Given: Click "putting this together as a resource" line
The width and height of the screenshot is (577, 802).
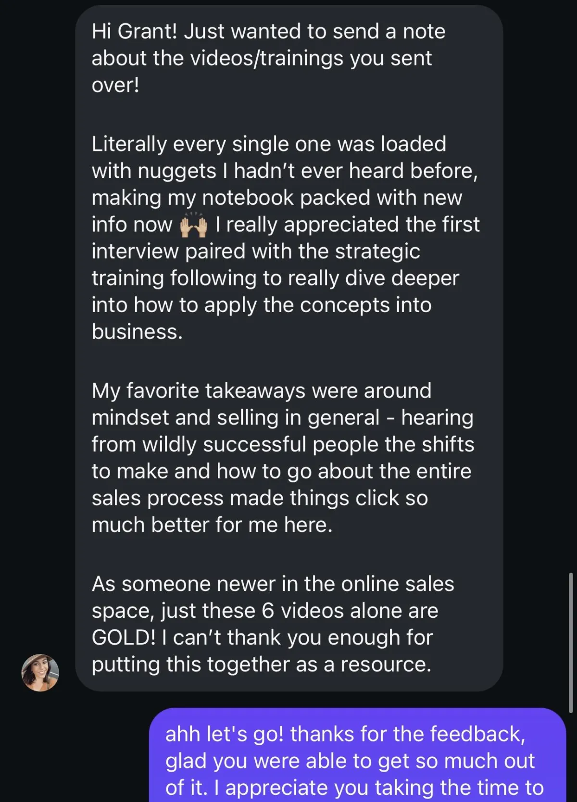Looking at the screenshot, I should pyautogui.click(x=261, y=664).
